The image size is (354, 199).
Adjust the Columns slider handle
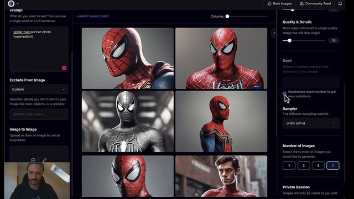pyautogui.click(x=227, y=16)
